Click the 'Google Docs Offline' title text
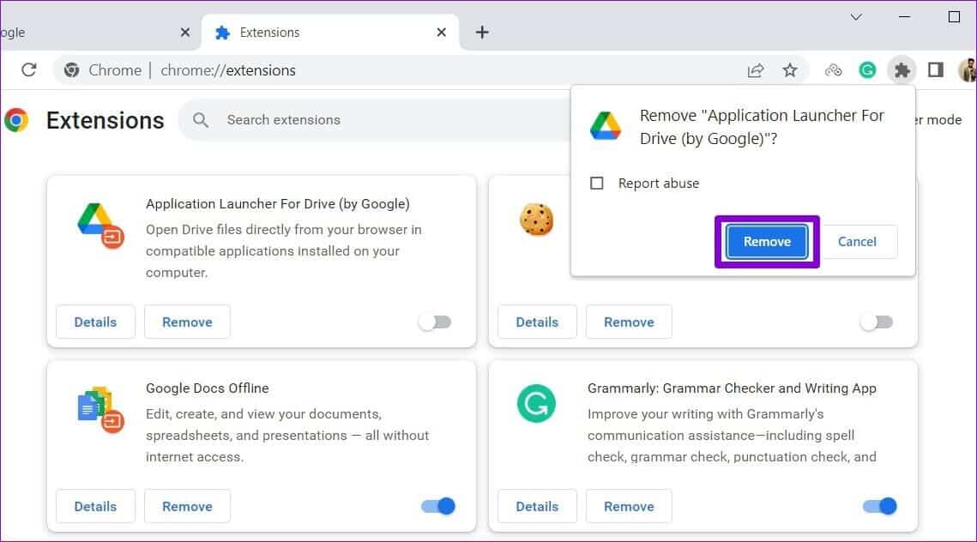Image resolution: width=977 pixels, height=542 pixels. tap(208, 388)
